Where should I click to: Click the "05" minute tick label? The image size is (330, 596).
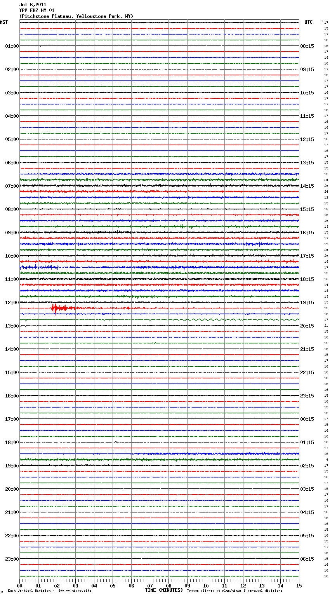point(113,586)
